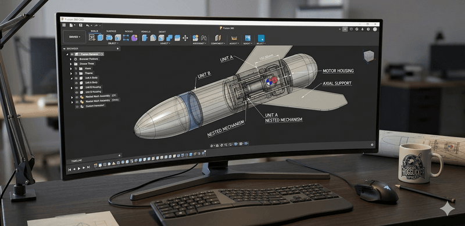Expand the Browser Fodiors node
Viewport: 465px width, 226px height.
click(70, 59)
